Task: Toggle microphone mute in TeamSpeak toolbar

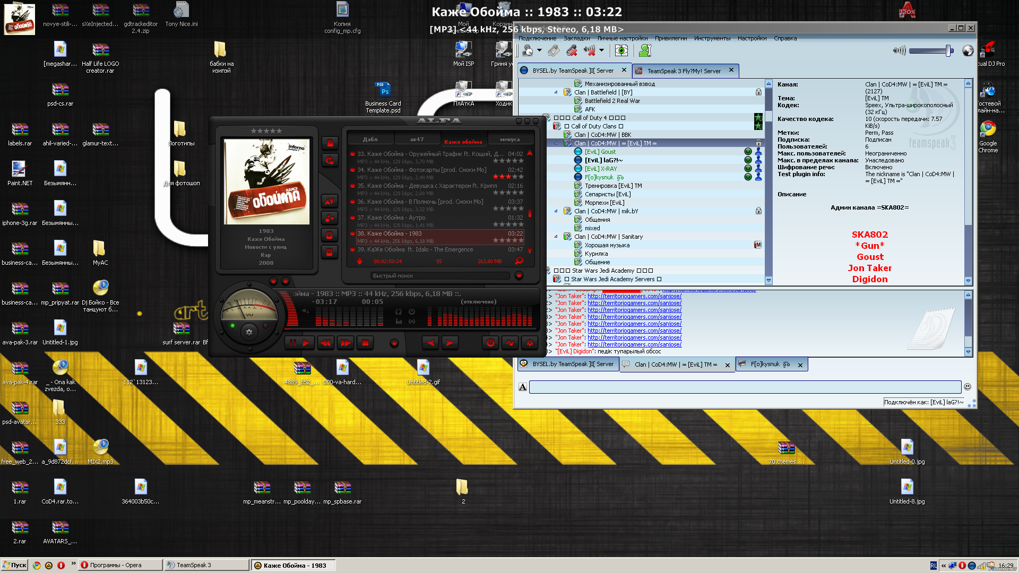Action: (572, 50)
